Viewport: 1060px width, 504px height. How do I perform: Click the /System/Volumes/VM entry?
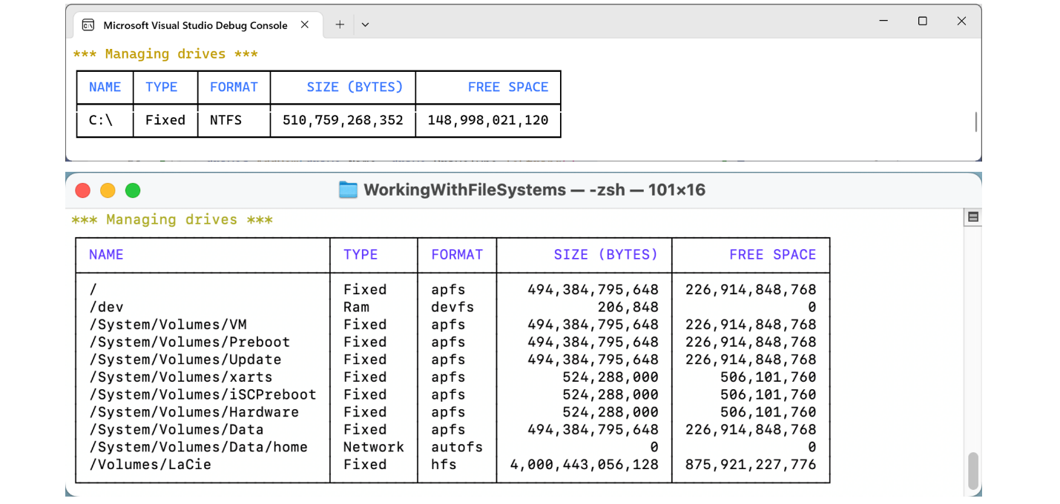tap(168, 325)
